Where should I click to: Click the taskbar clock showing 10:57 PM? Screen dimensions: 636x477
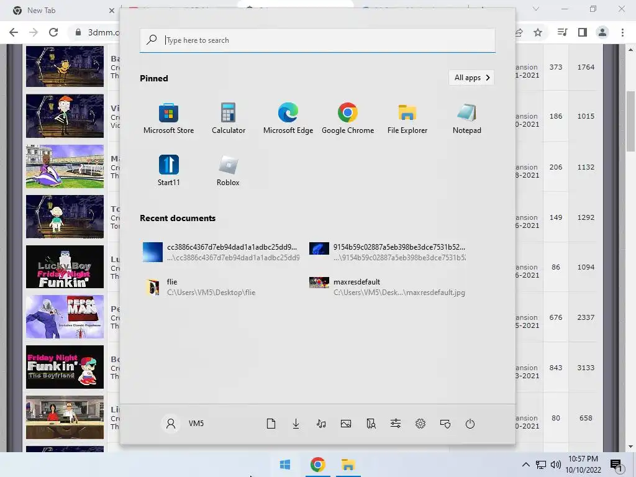pyautogui.click(x=583, y=465)
